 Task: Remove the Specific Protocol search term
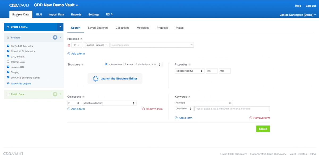pyautogui.click(x=69, y=45)
